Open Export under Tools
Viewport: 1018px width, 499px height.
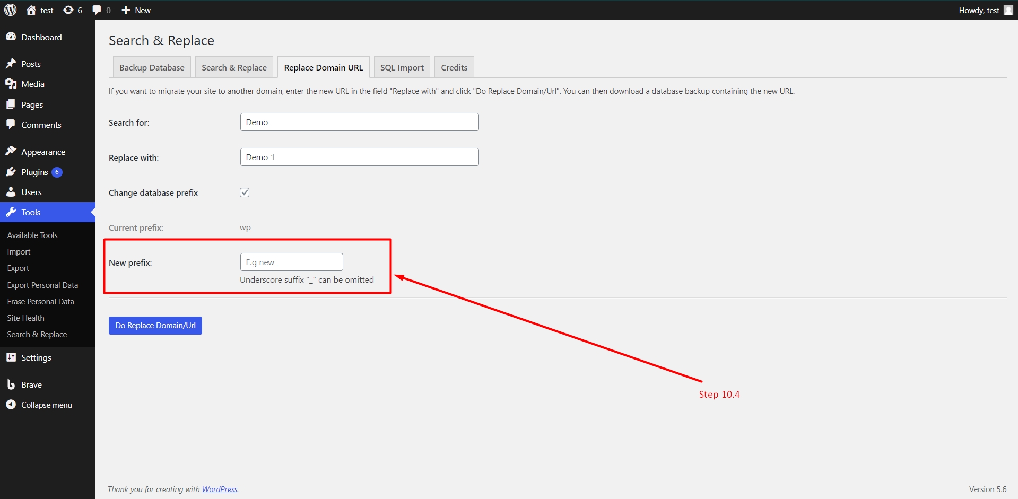pyautogui.click(x=18, y=268)
